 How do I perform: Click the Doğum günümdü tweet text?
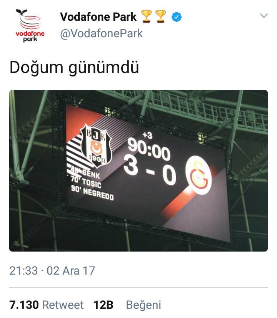74,68
